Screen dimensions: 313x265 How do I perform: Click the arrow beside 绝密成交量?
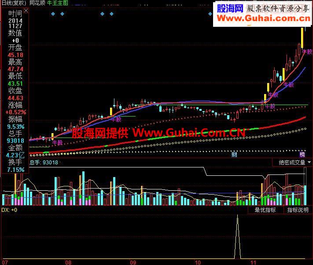309,163
